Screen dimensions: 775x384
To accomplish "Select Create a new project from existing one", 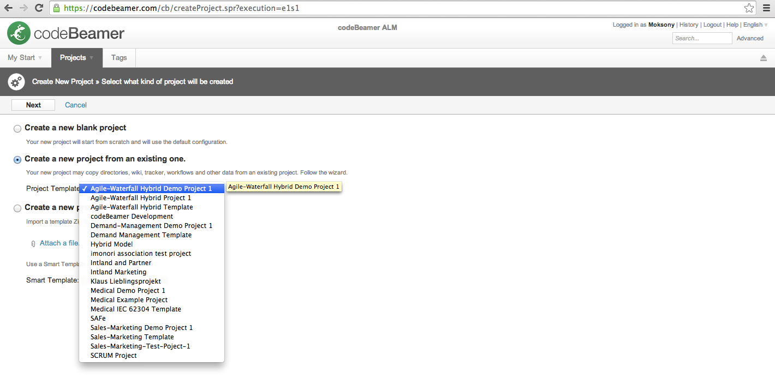I will coord(17,159).
